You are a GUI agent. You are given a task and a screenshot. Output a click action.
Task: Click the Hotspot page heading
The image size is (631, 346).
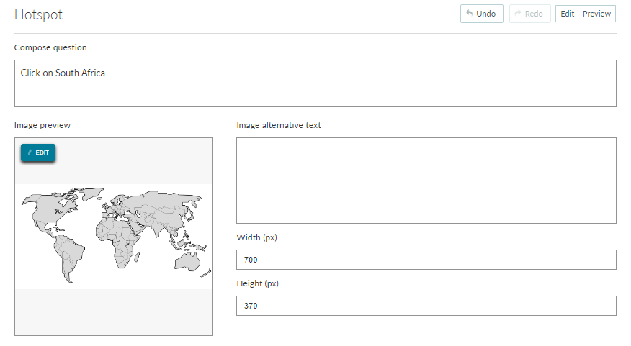38,15
